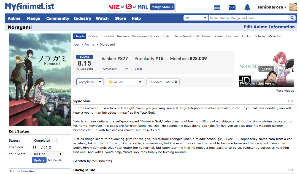Image resolution: width=300 pixels, height=174 pixels.
Task: Play the PV English dub video
Action: [x=266, y=69]
